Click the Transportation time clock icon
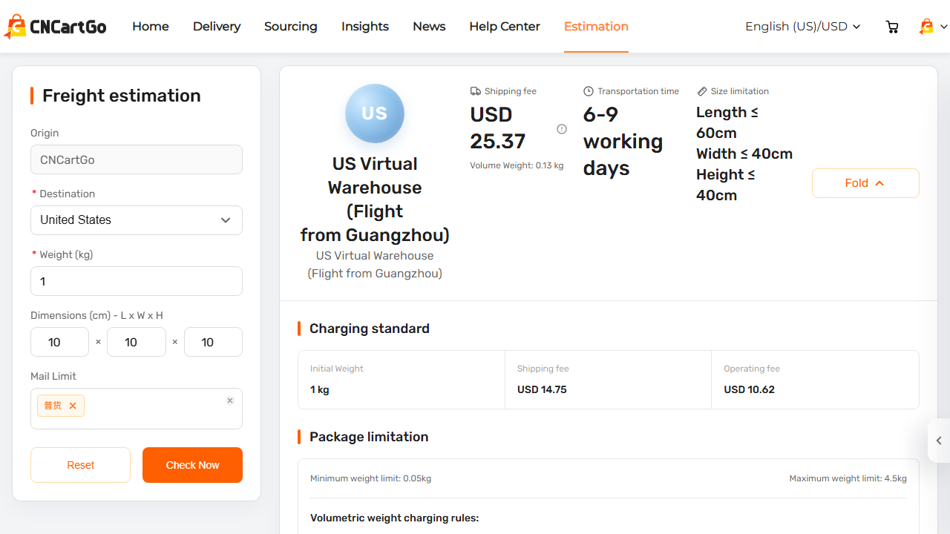Screen dimensions: 950x534 [x=589, y=91]
